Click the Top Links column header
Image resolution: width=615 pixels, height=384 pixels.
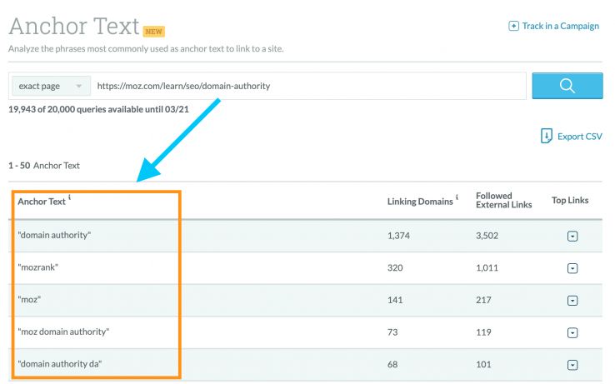coord(570,201)
